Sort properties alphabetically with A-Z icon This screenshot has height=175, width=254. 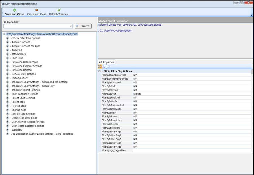104,66
